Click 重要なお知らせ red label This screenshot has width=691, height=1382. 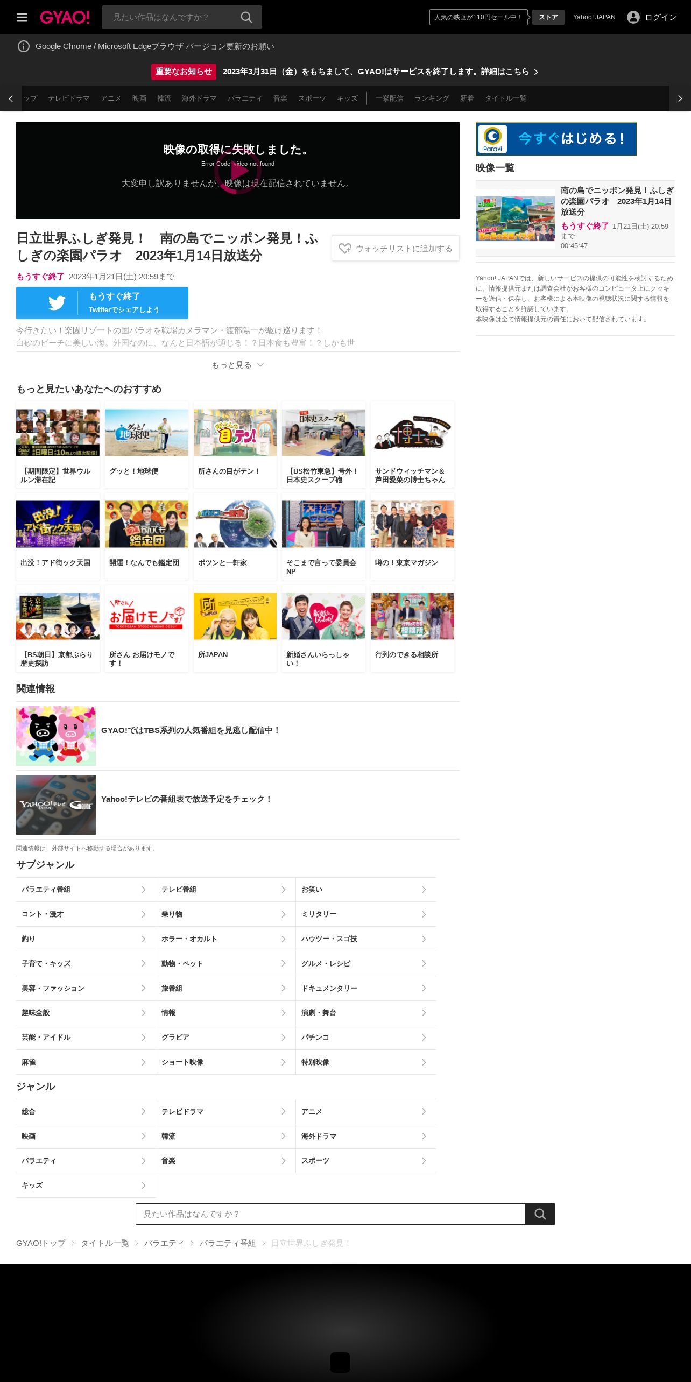coord(184,72)
